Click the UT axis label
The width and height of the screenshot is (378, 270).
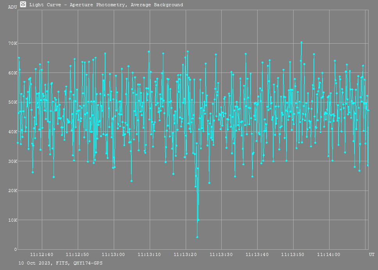click(372, 255)
